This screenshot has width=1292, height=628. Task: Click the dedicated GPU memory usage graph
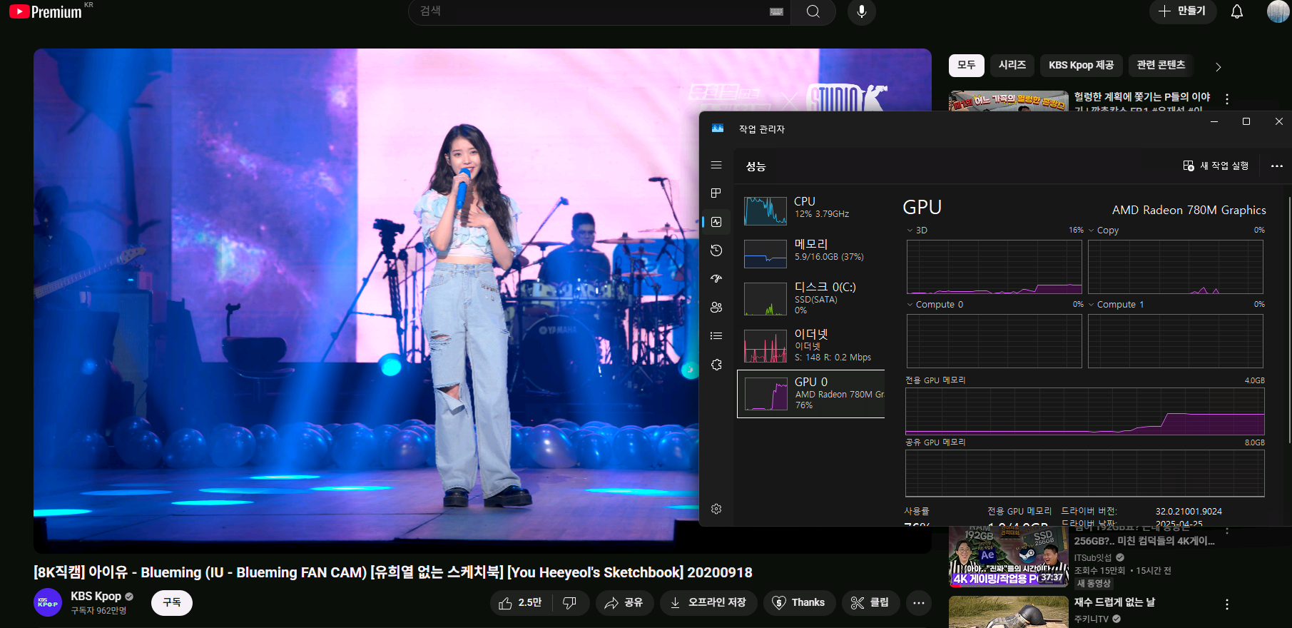(1084, 412)
